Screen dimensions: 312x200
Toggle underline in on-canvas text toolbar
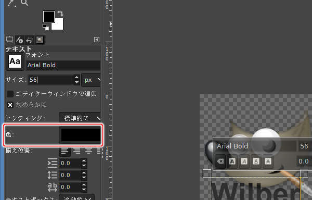[256, 161]
